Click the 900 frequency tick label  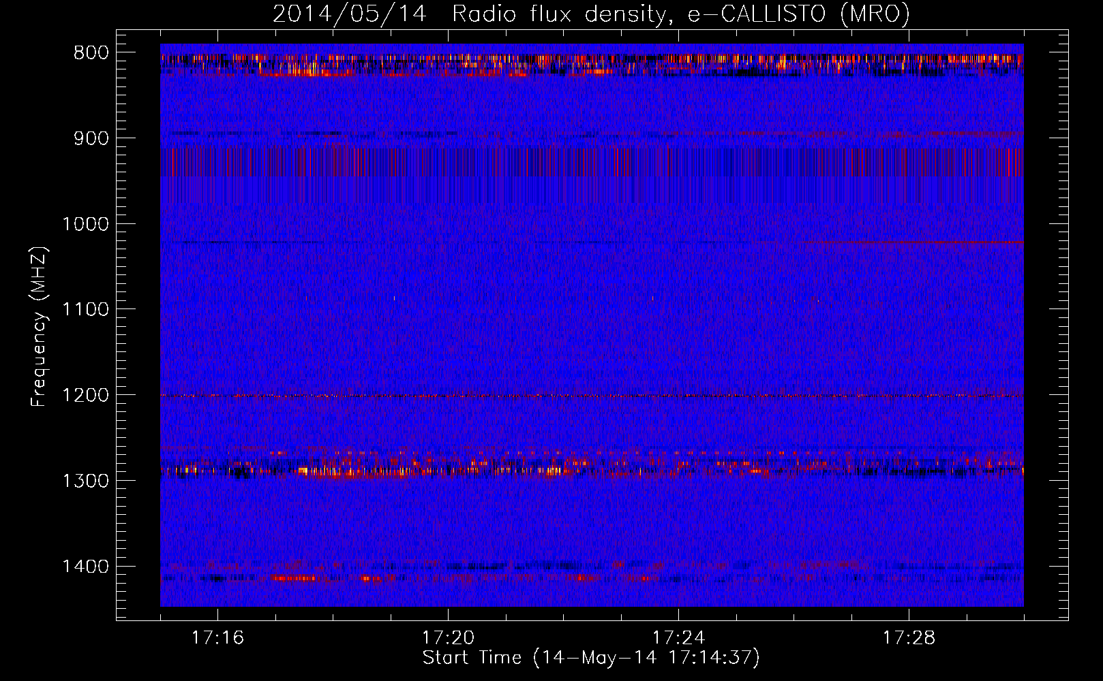91,138
